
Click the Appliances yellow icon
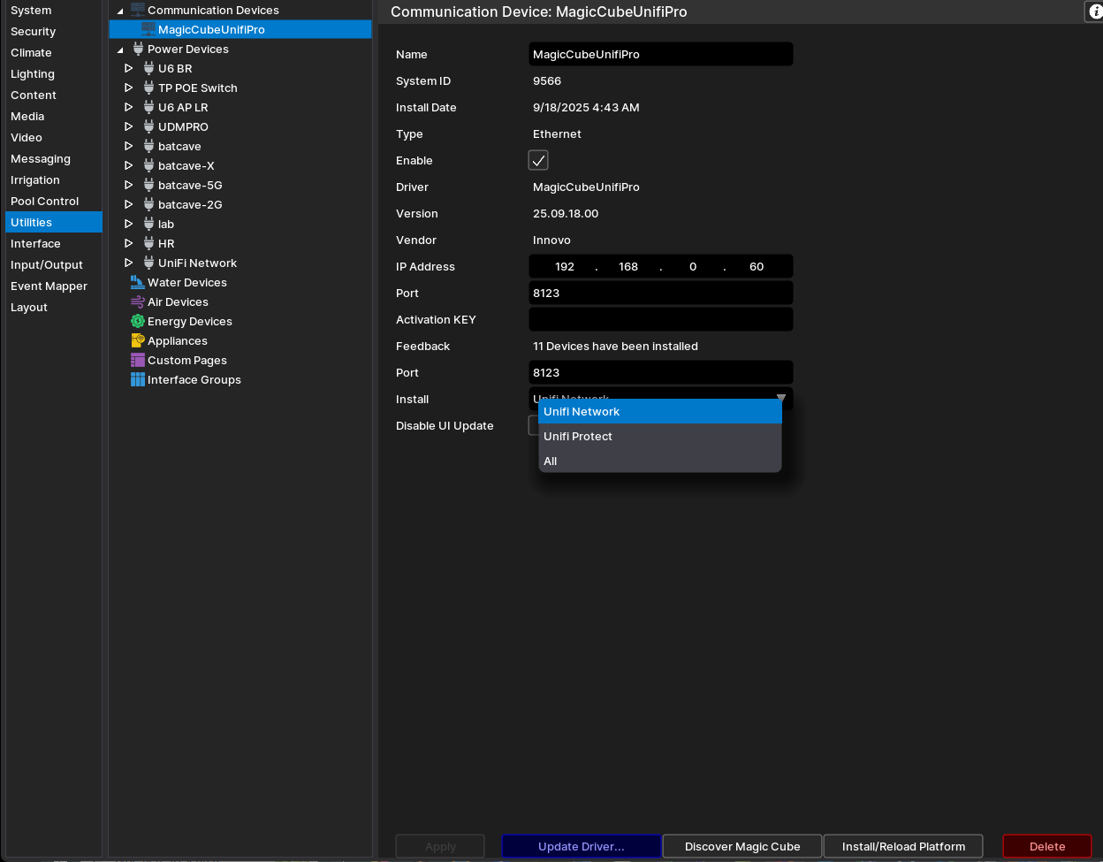click(x=137, y=341)
